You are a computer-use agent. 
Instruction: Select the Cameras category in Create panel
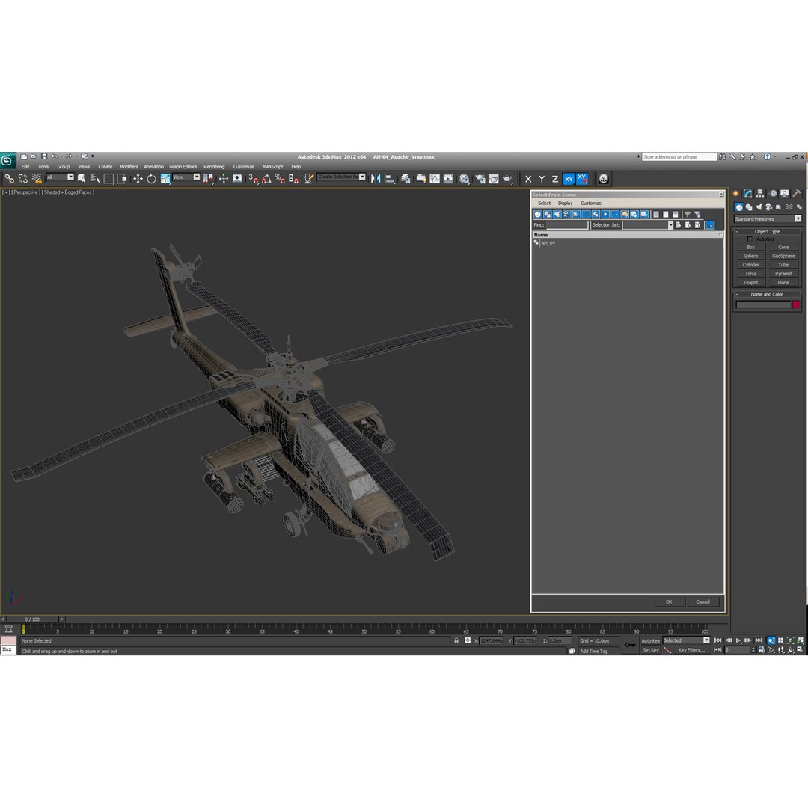[769, 207]
